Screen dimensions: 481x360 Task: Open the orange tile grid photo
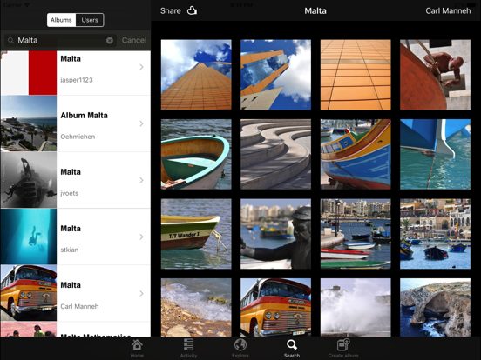pos(356,75)
